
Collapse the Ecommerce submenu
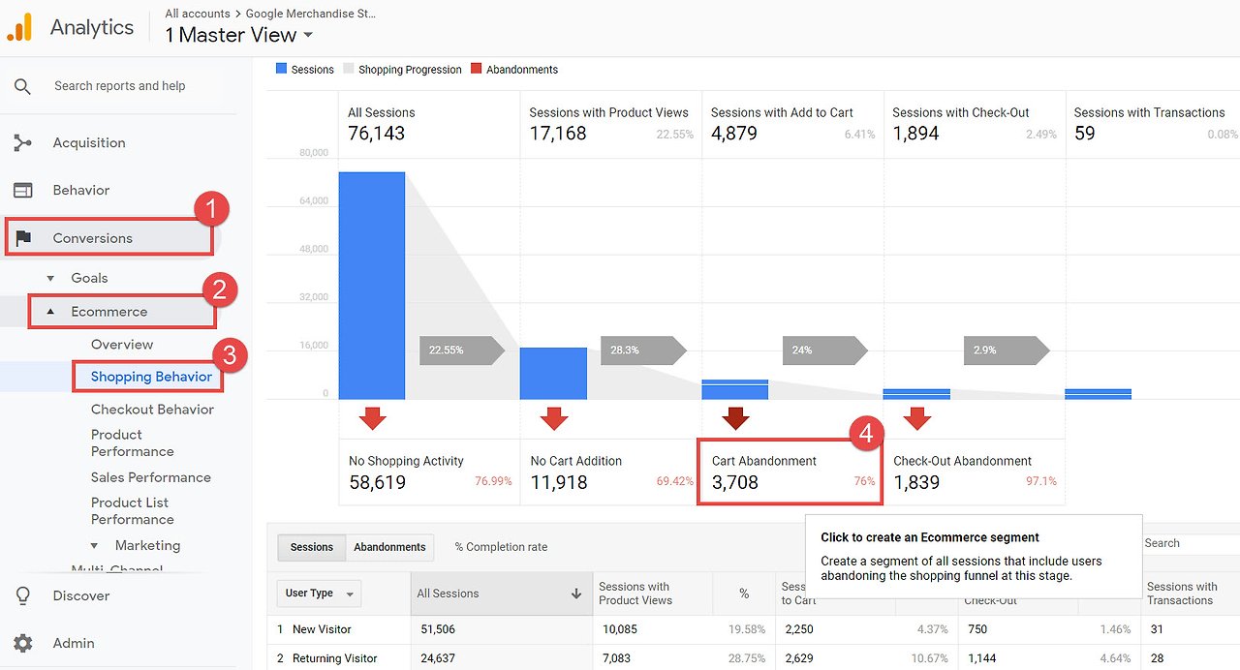tap(50, 312)
